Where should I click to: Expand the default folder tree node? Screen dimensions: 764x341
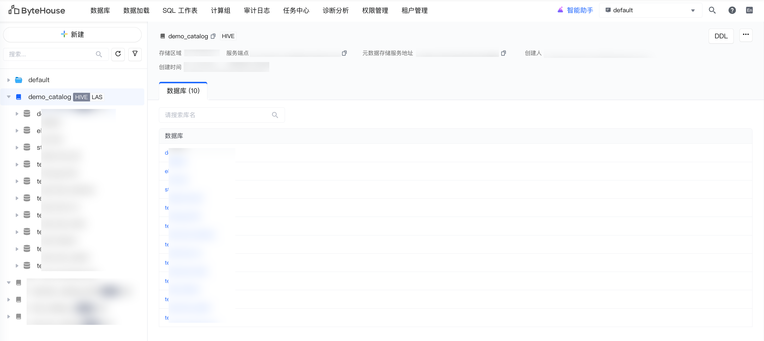click(x=9, y=80)
